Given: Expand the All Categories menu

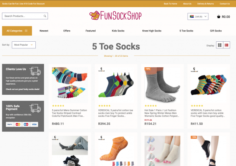Looking at the screenshot, I should click(x=17, y=31).
